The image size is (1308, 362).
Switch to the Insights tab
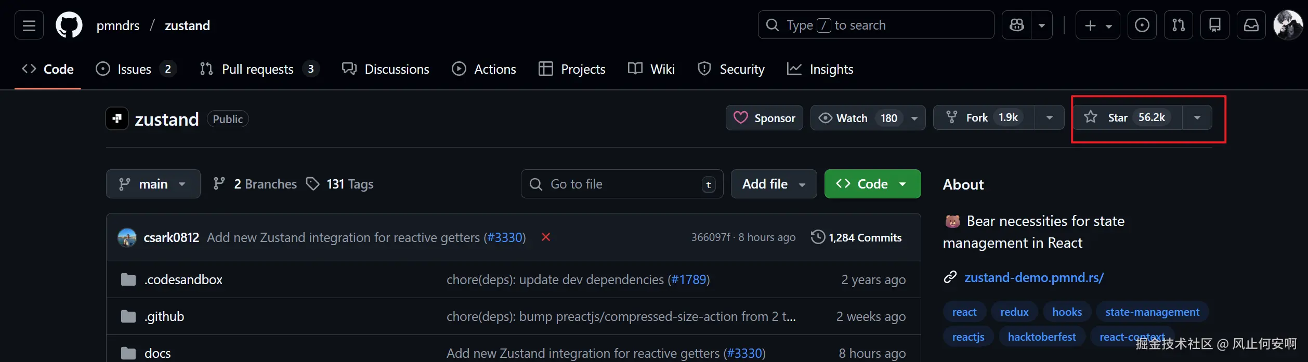pos(820,69)
